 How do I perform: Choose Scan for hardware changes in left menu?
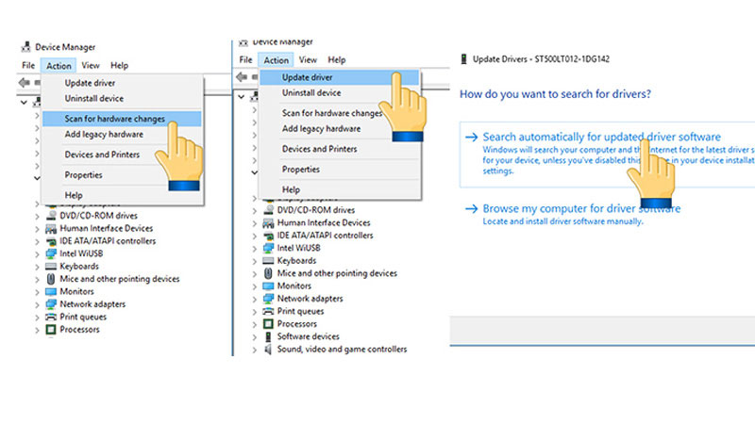114,119
